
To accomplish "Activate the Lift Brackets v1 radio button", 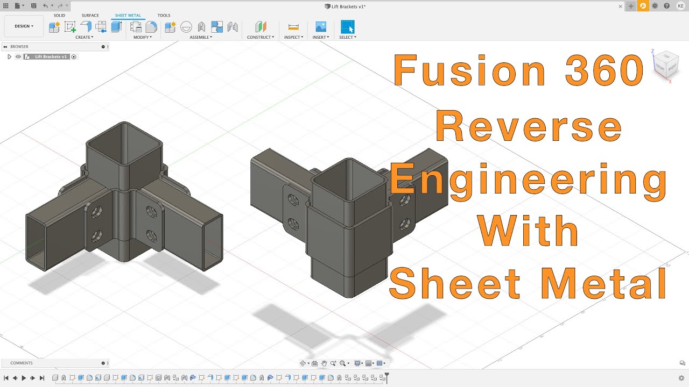I will point(74,56).
